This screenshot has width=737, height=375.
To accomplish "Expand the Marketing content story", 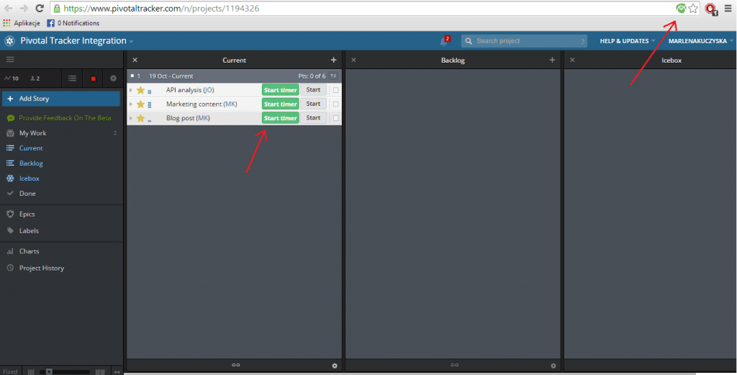I will (131, 104).
